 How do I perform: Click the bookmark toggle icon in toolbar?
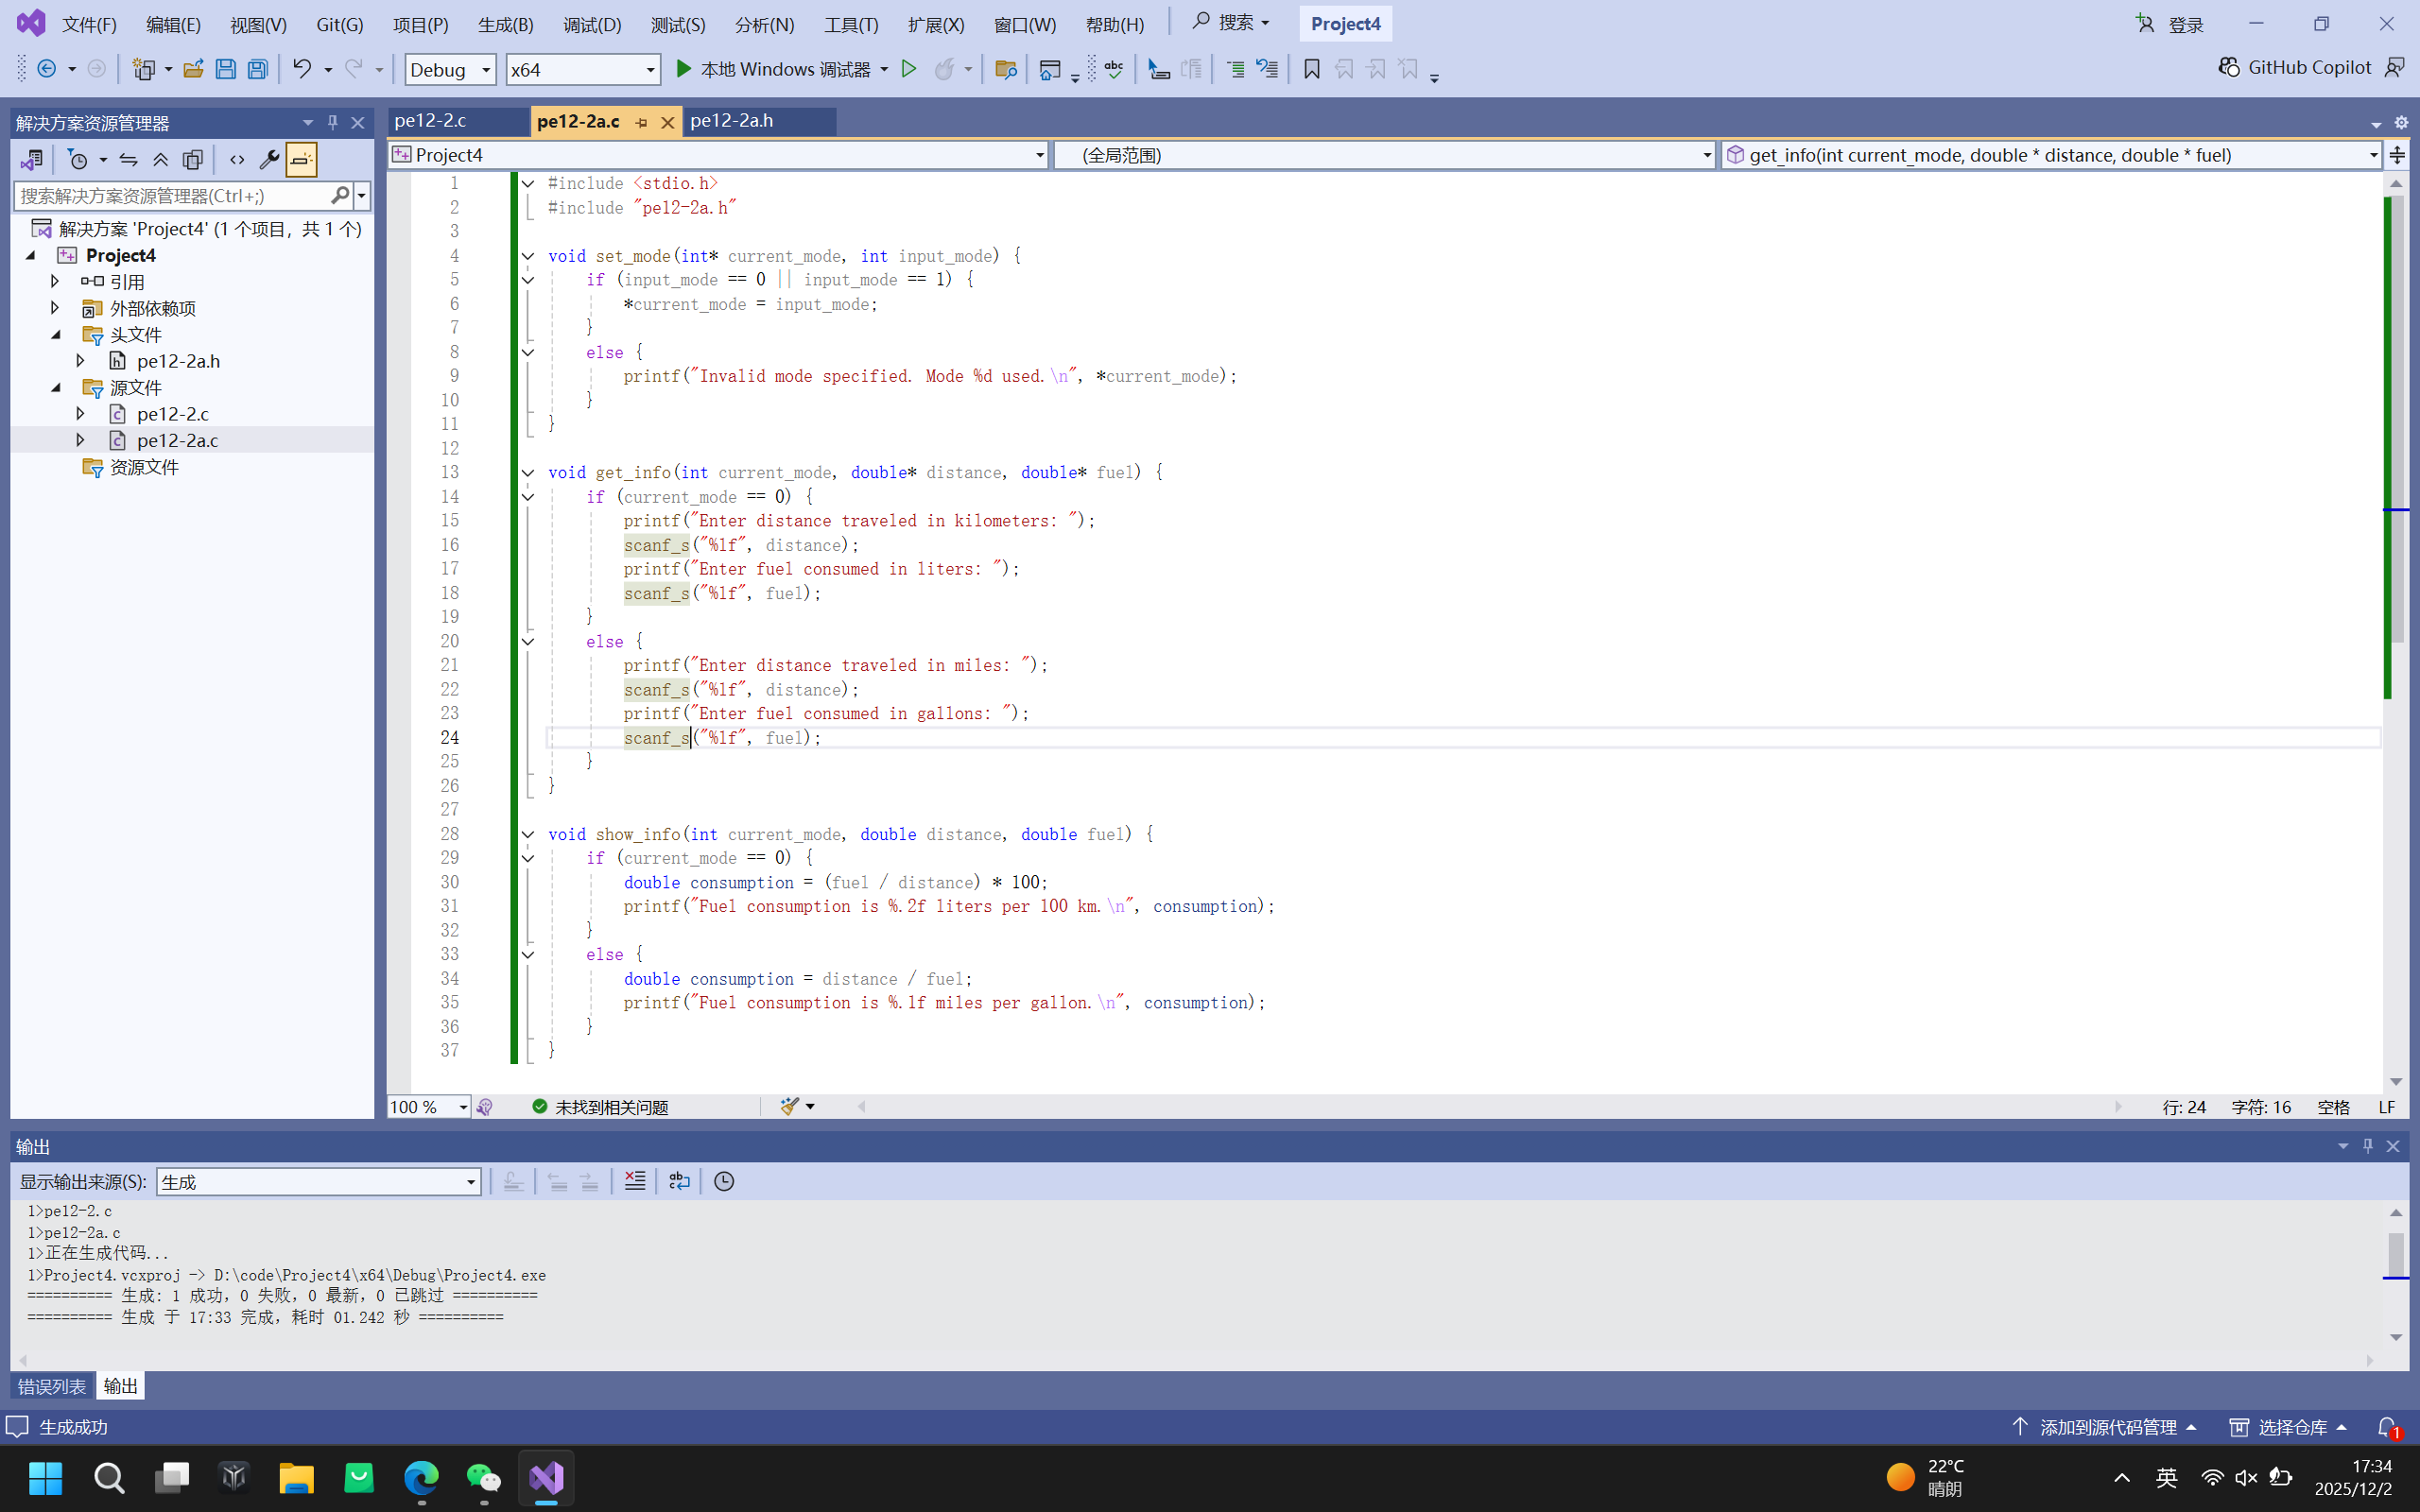point(1312,69)
